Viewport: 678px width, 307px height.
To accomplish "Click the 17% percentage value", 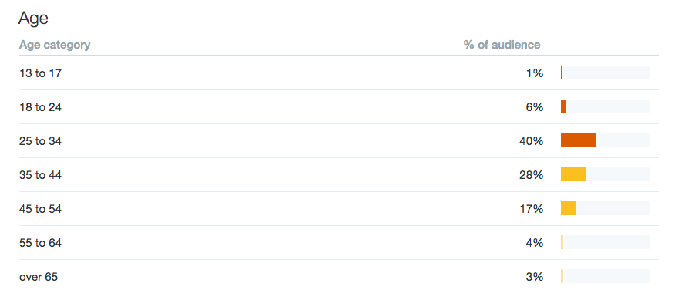I will pyautogui.click(x=532, y=209).
